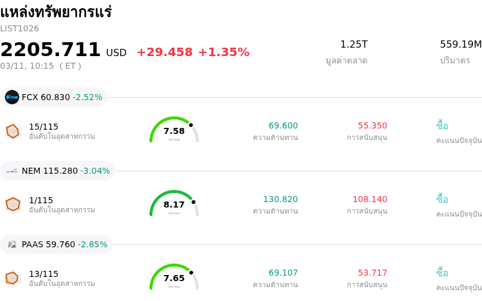Viewport: 482px width, 301px height.
Task: Open the PAAS 59.760 ticker chip
Action: click(x=57, y=244)
